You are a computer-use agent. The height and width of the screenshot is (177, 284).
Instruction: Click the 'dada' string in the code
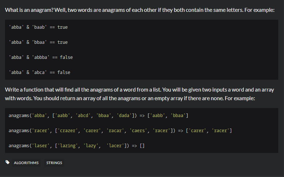click(124, 116)
